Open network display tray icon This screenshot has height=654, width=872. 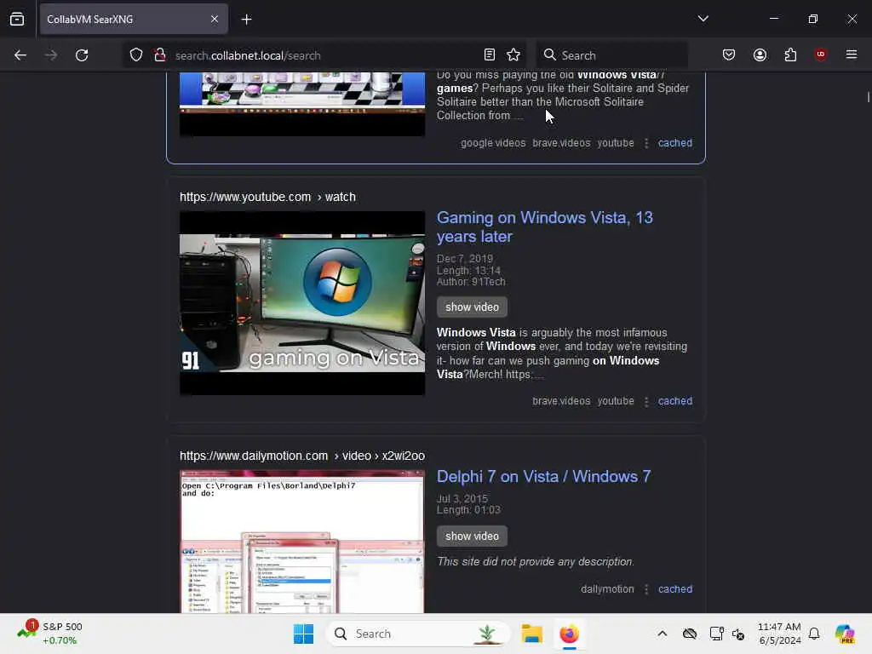click(x=716, y=634)
